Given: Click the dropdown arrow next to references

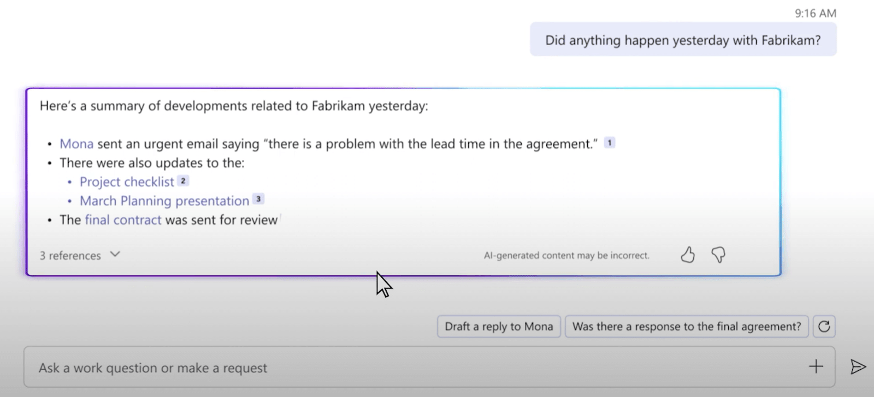Looking at the screenshot, I should point(114,255).
